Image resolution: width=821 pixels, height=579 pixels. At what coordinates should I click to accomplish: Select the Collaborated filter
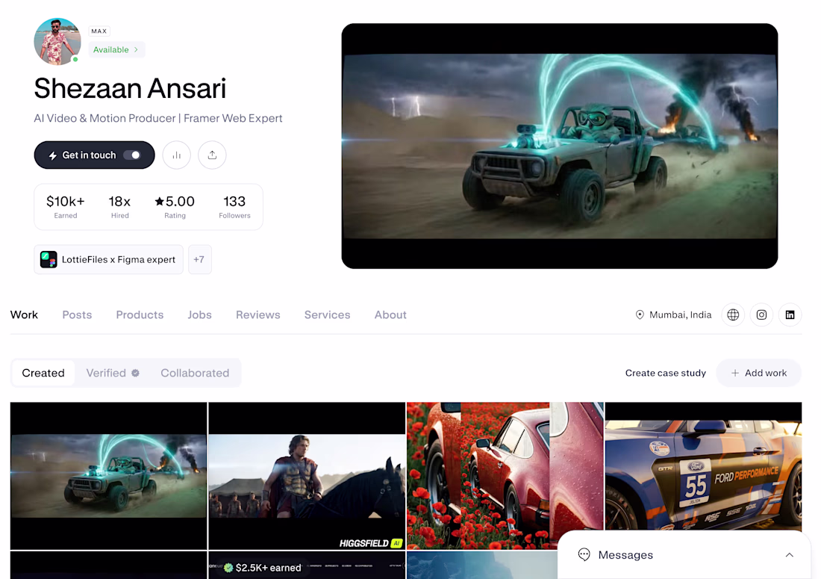(195, 373)
